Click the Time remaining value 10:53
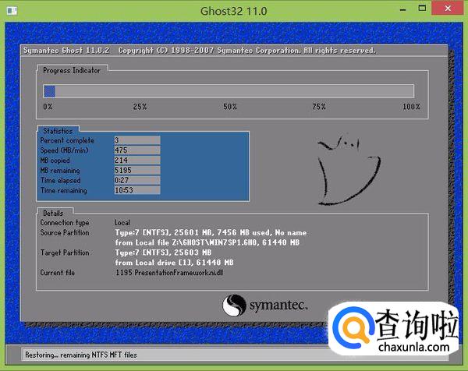468x371 pixels. click(x=137, y=190)
